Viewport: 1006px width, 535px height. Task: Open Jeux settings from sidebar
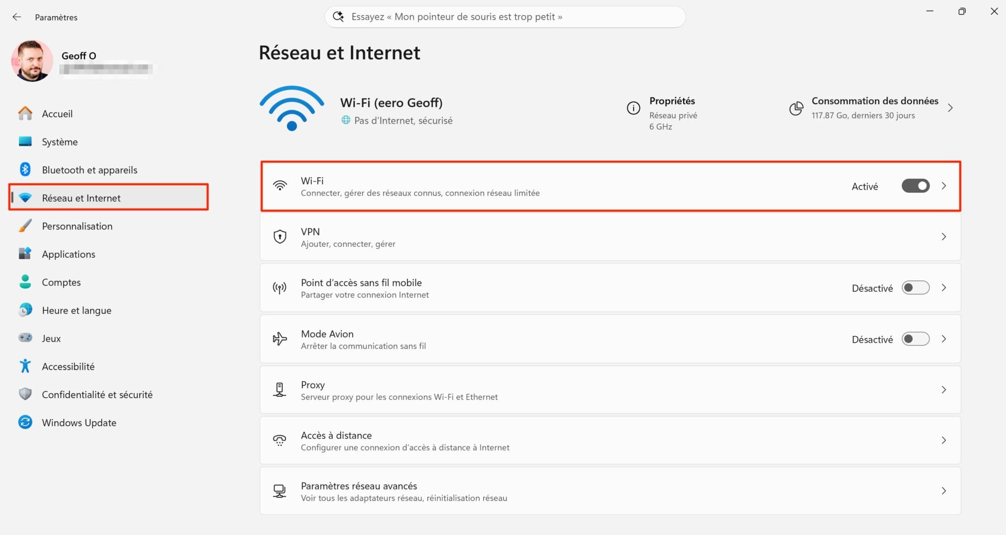click(x=51, y=338)
